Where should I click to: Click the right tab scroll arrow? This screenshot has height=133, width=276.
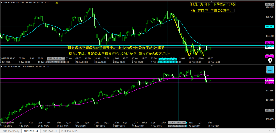pyautogui.click(x=274, y=131)
